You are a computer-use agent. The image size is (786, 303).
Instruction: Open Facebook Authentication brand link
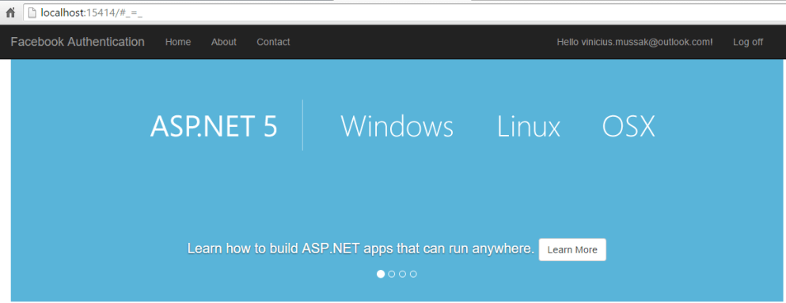point(78,42)
